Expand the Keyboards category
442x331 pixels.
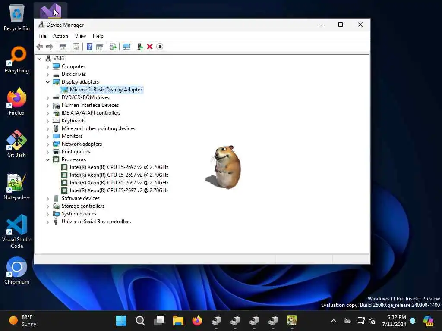[47, 121]
